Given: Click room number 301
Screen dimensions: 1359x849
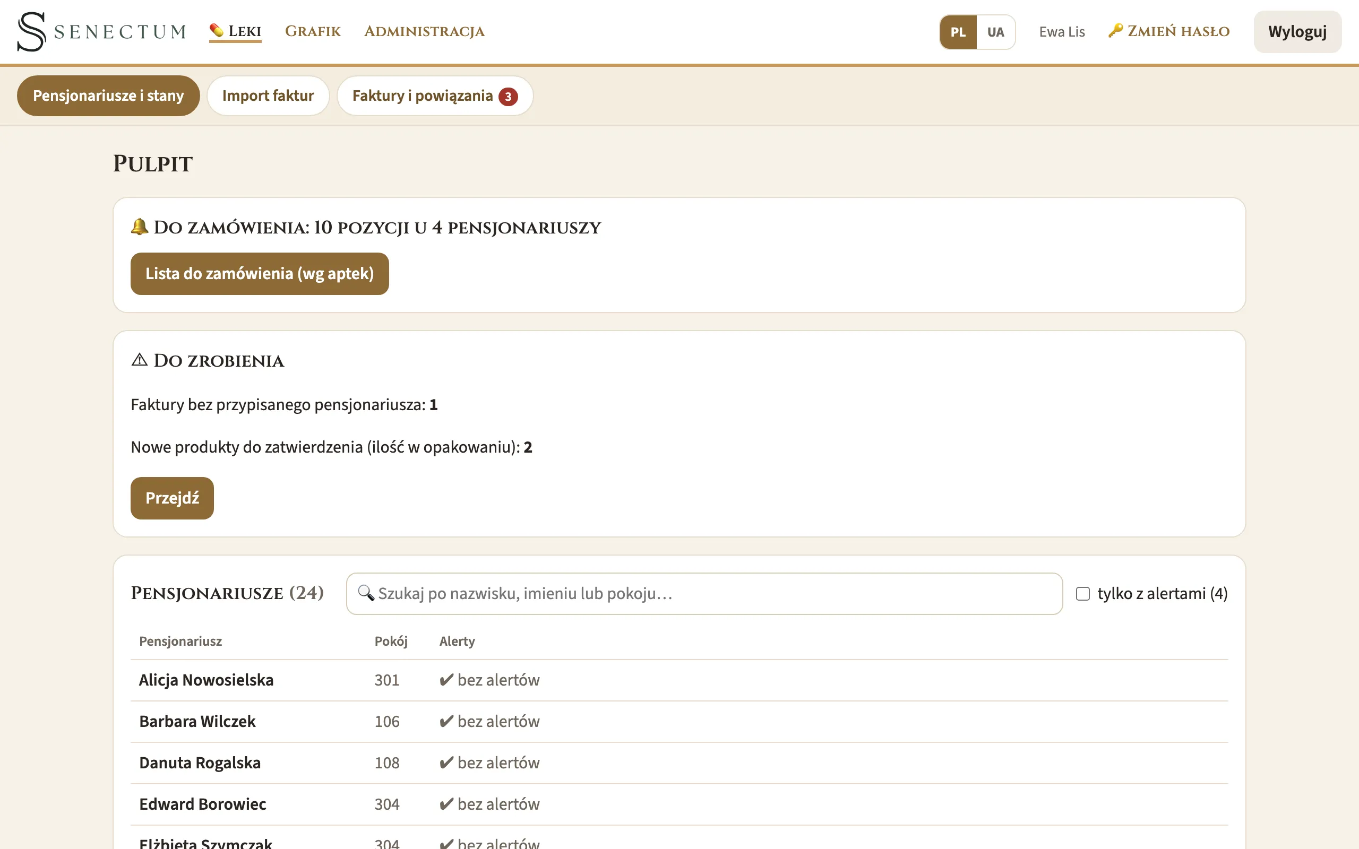Looking at the screenshot, I should click(387, 680).
